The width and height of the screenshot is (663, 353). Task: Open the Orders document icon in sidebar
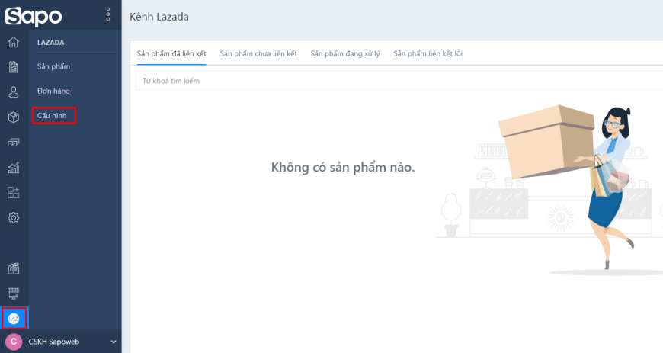[x=14, y=67]
